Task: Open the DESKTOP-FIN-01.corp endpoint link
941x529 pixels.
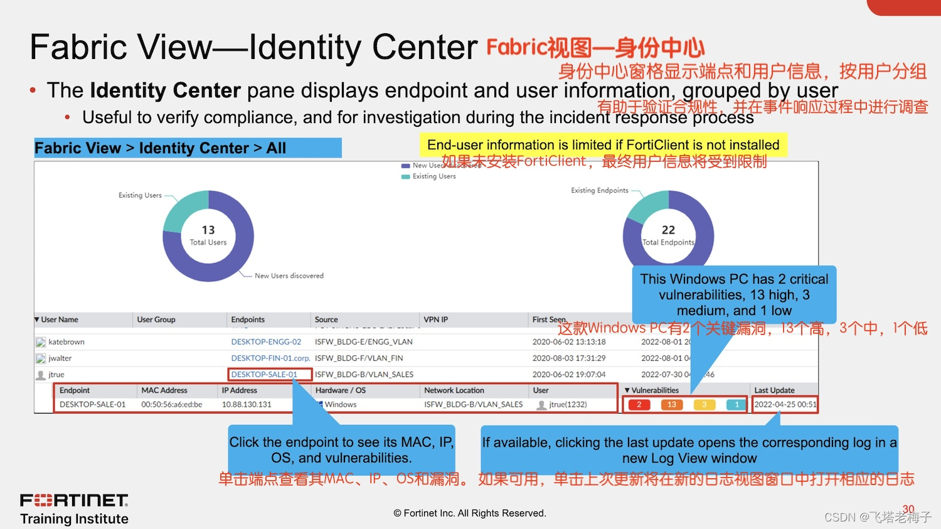Action: tap(270, 358)
